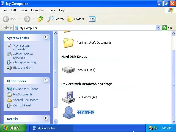Open My Network Places link
This screenshot has height=132, width=176.
click(26, 89)
